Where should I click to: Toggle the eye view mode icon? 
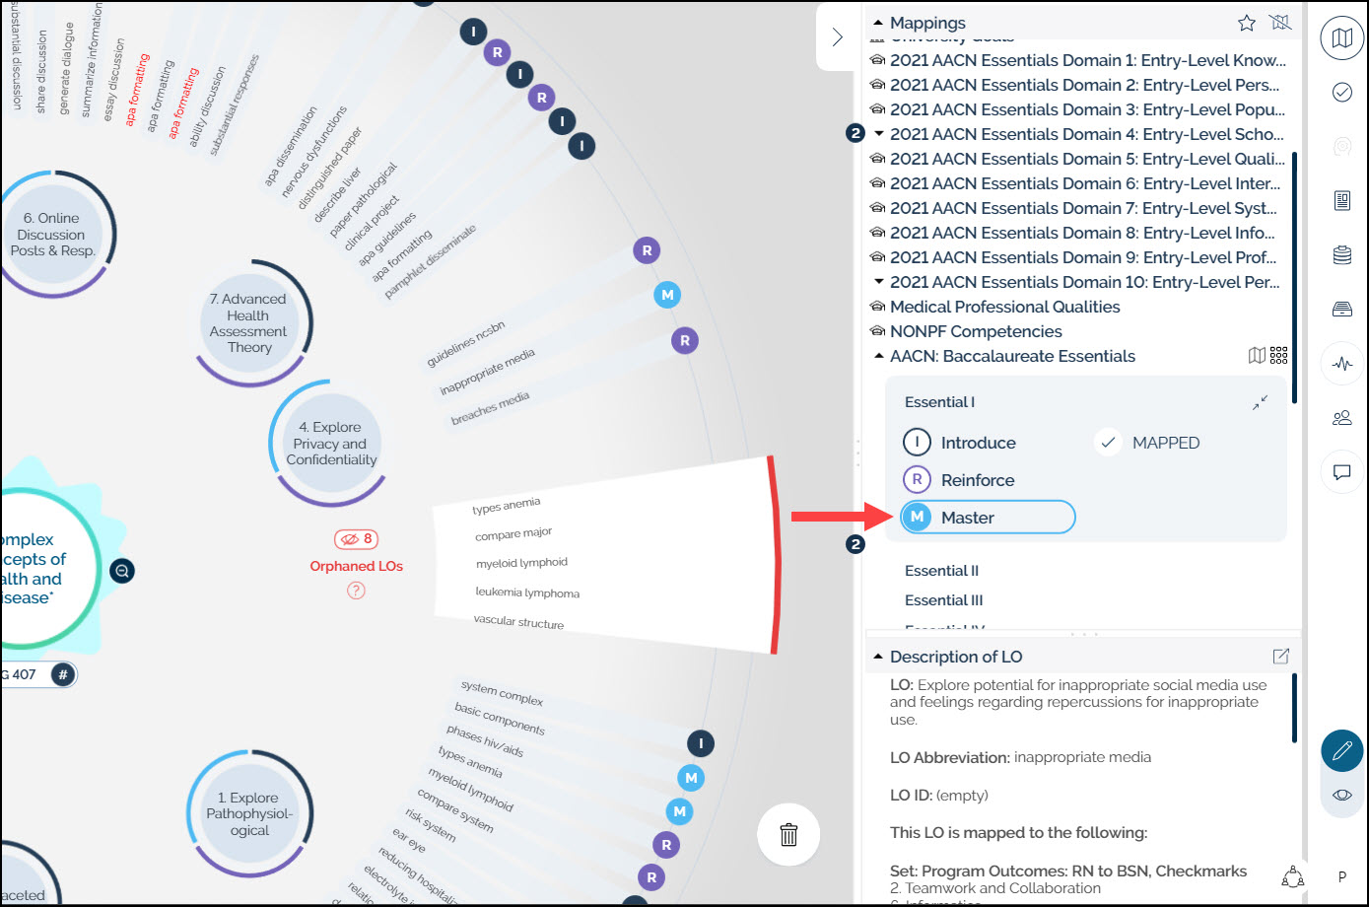click(x=1341, y=795)
